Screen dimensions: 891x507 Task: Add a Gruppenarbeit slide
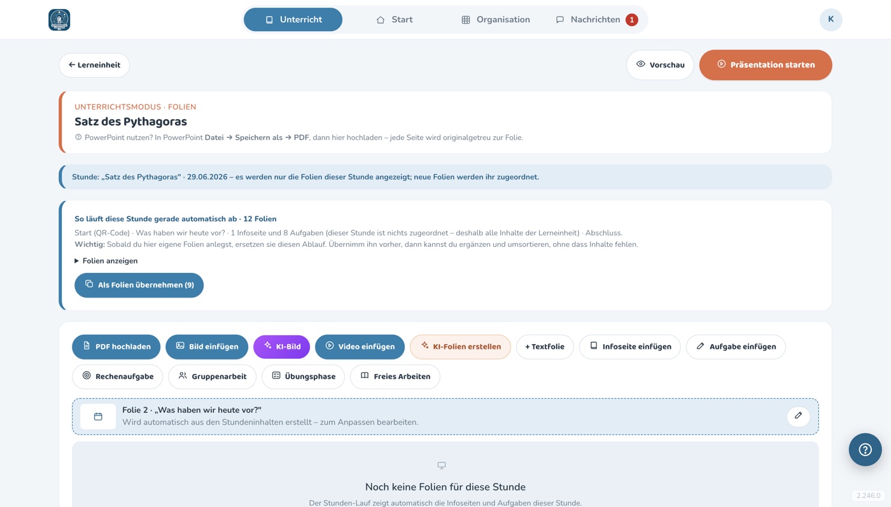point(212,377)
